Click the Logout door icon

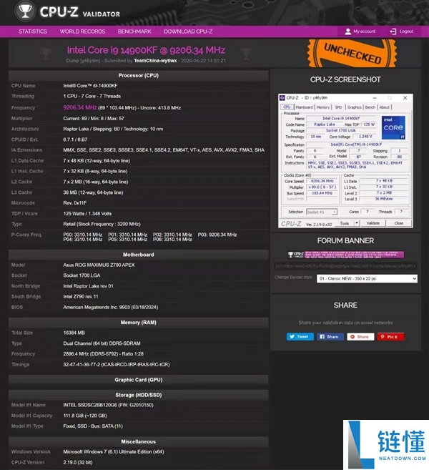pyautogui.click(x=393, y=31)
